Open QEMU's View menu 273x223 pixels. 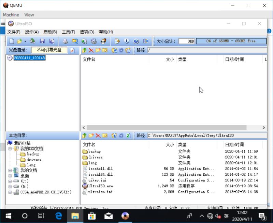point(29,15)
